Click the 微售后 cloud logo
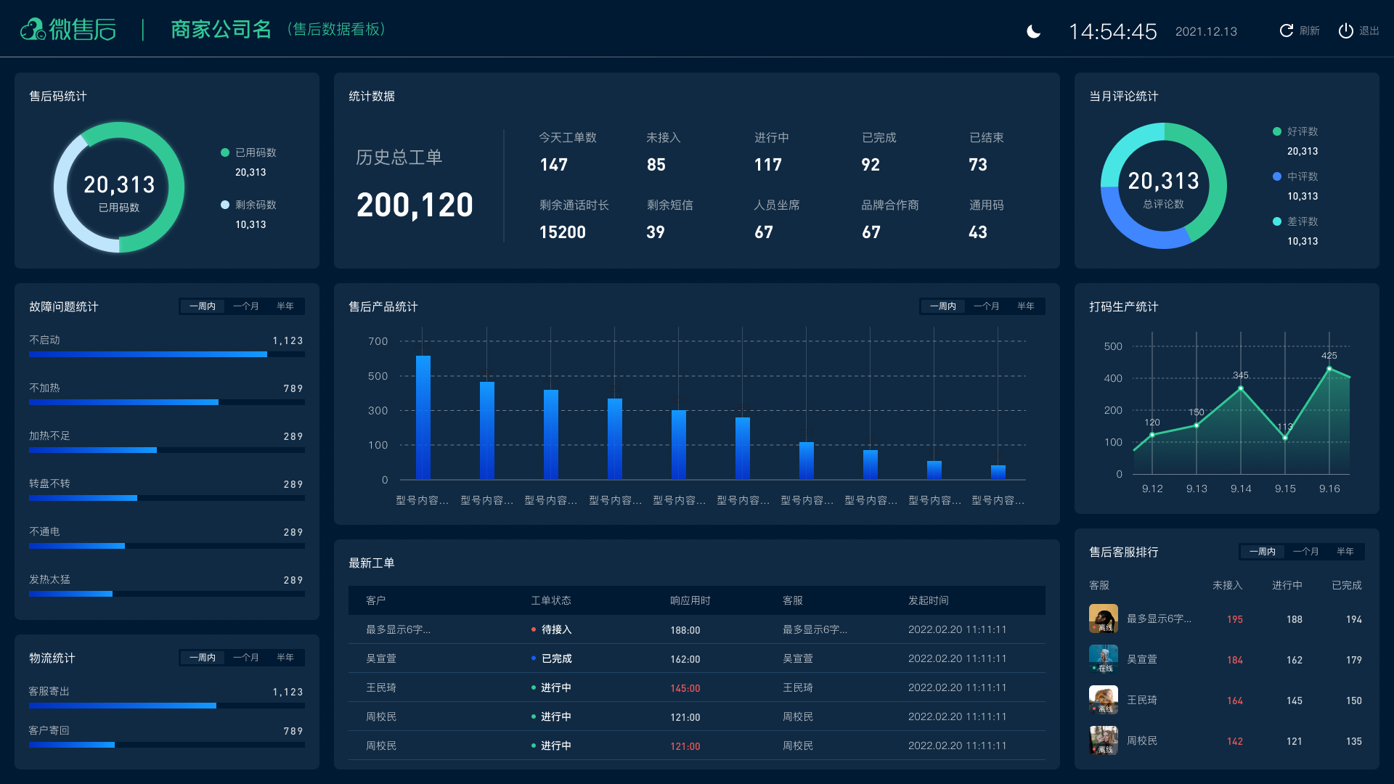 click(x=33, y=30)
